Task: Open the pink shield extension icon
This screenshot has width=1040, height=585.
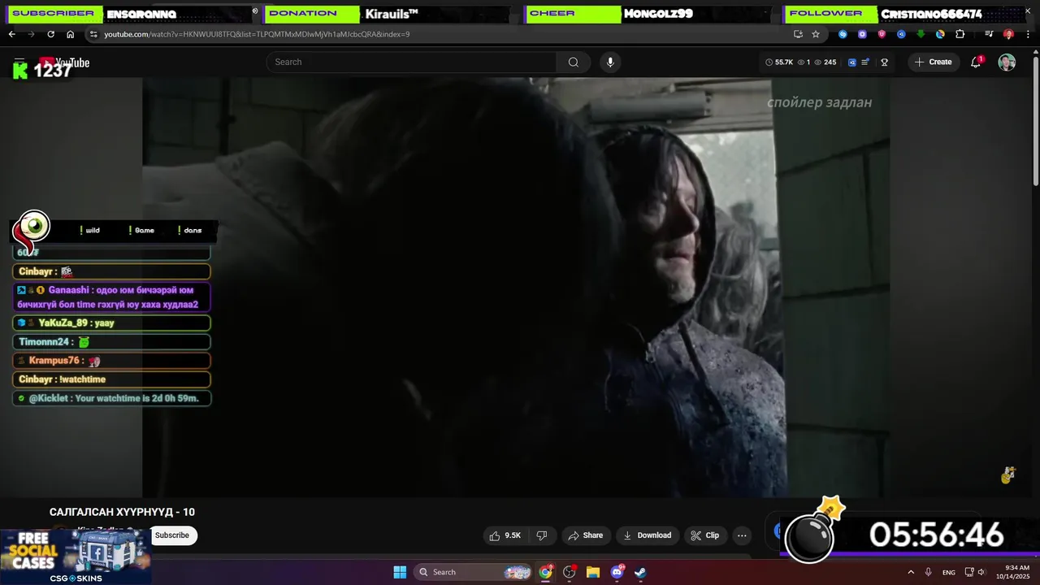Action: [x=882, y=34]
